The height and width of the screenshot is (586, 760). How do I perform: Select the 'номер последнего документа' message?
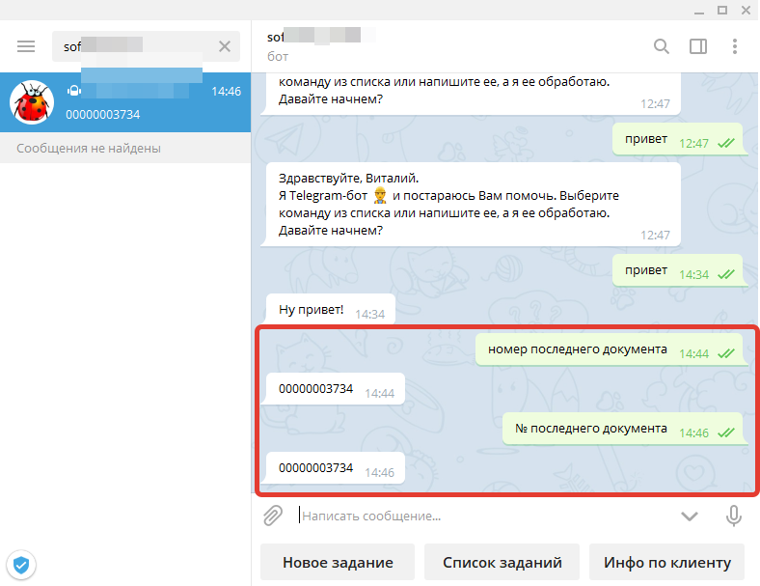(x=609, y=349)
